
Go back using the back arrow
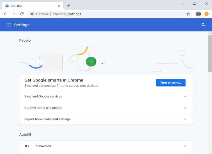(5, 14)
